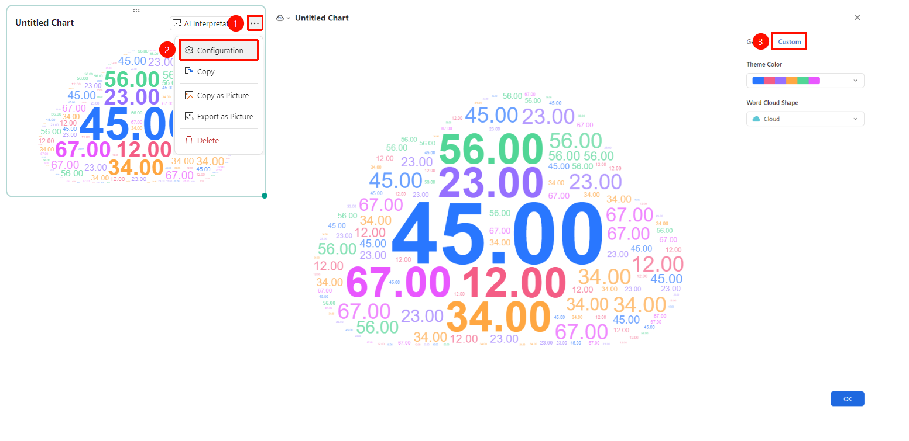The height and width of the screenshot is (441, 909).
Task: Open the Word Cloud Shape dropdown showing Cloud
Action: [805, 119]
